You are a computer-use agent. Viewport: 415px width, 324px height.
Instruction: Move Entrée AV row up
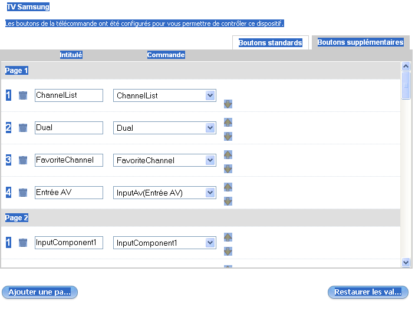pos(228,187)
